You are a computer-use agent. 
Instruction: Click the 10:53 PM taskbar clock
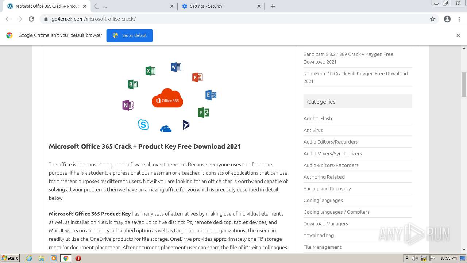point(448,258)
